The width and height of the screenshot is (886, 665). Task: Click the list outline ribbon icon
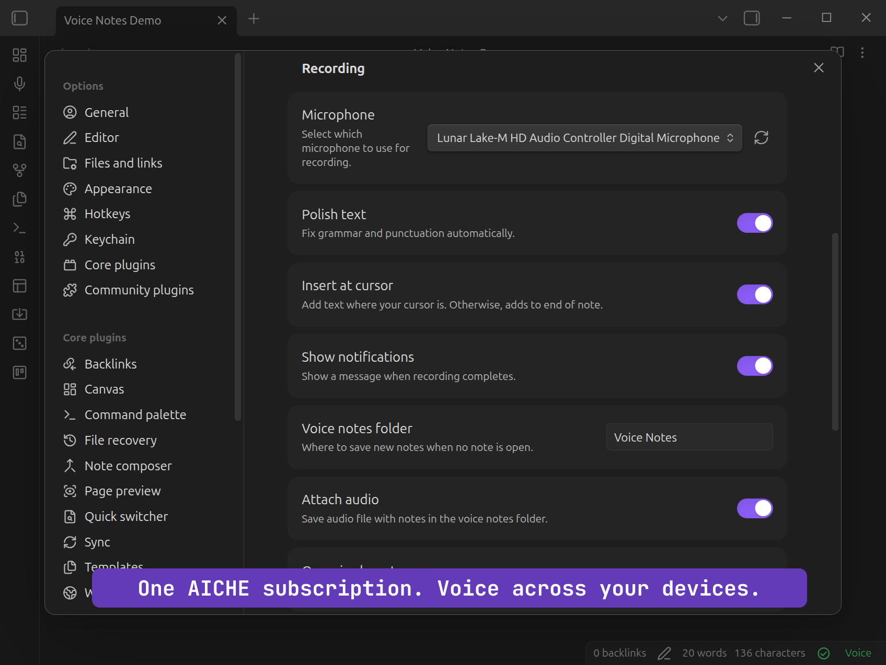point(19,112)
